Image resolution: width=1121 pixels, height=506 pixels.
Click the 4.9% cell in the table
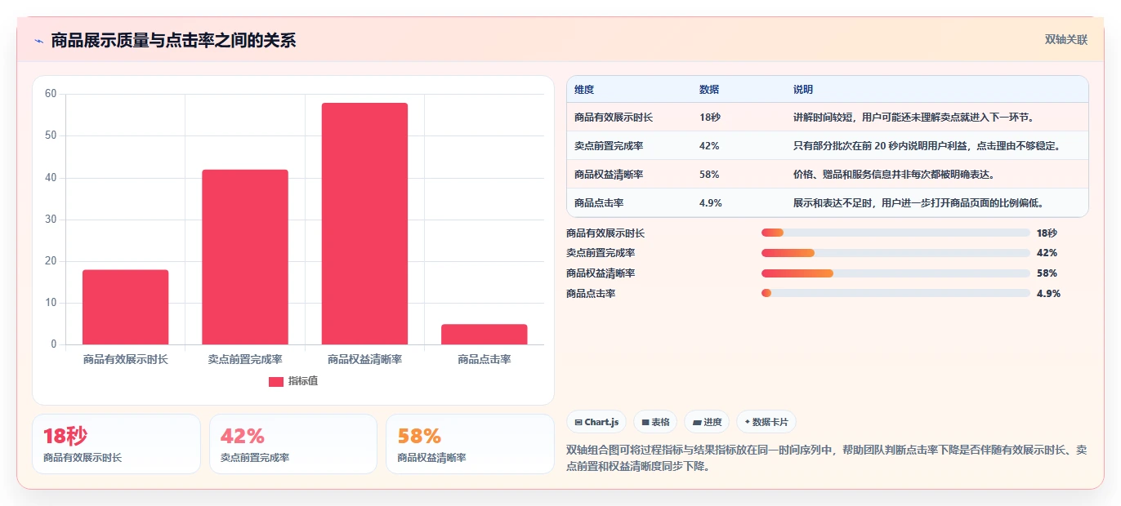coord(711,203)
